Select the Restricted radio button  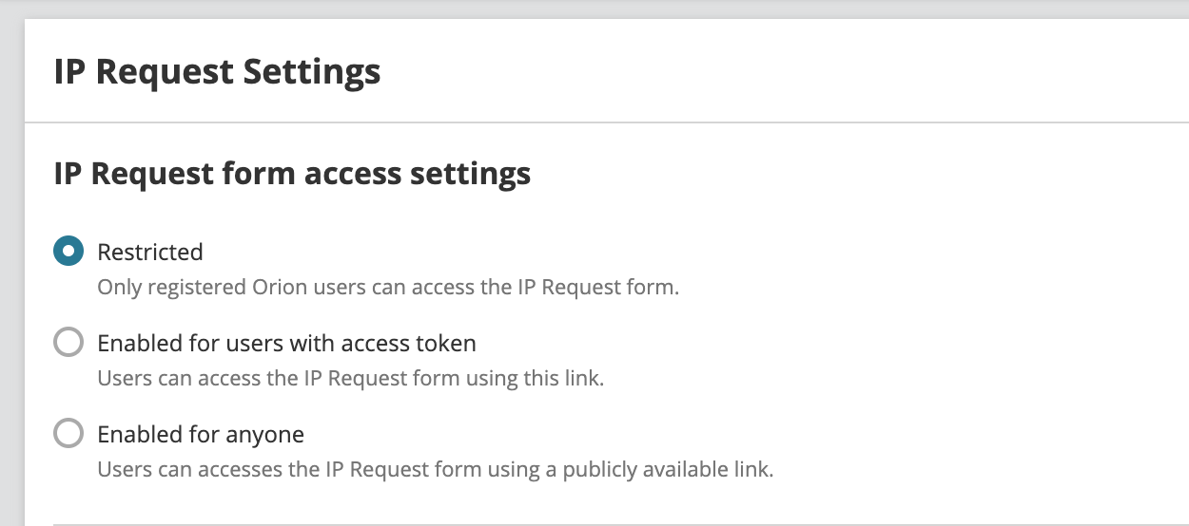(x=68, y=252)
